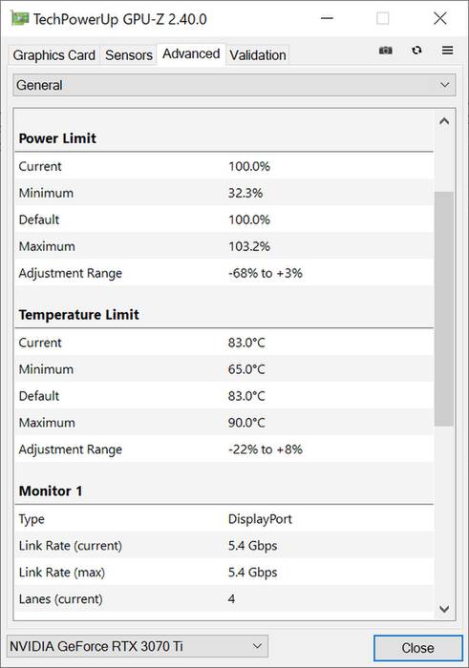The height and width of the screenshot is (668, 469).
Task: Close the window with the X icon
Action: click(x=440, y=18)
